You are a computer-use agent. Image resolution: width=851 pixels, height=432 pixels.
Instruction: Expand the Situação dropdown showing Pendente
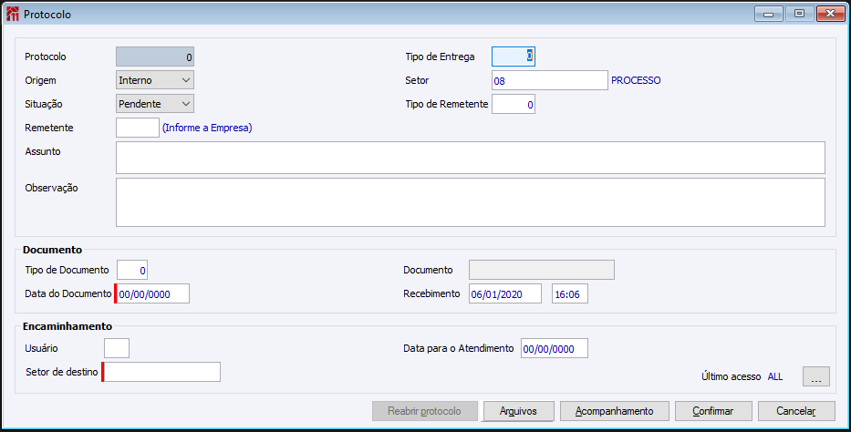point(155,104)
